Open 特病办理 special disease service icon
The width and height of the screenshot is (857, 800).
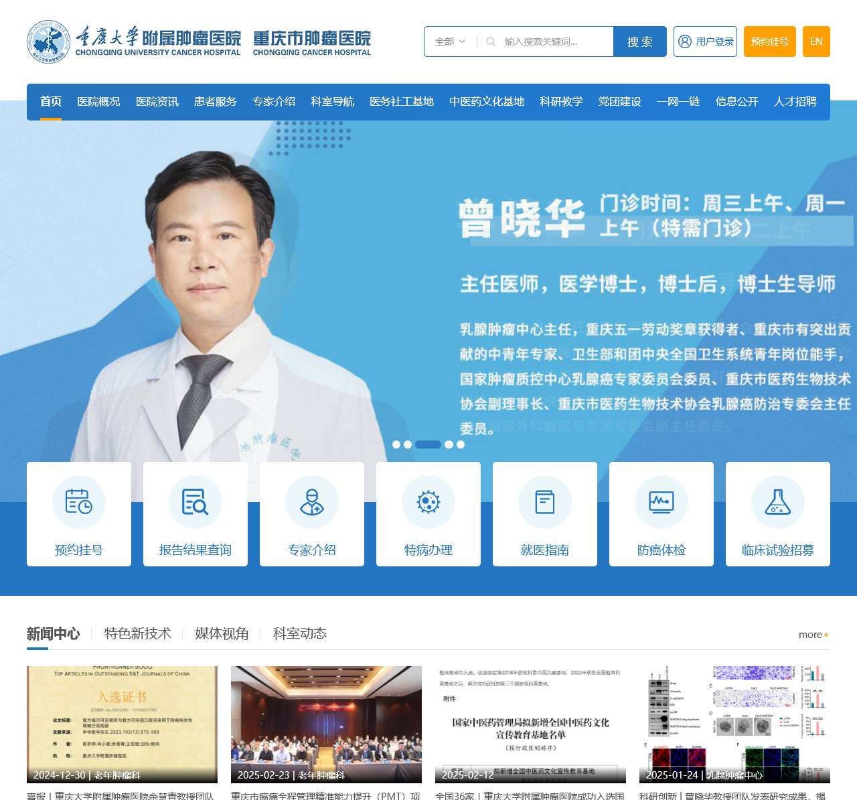(428, 513)
